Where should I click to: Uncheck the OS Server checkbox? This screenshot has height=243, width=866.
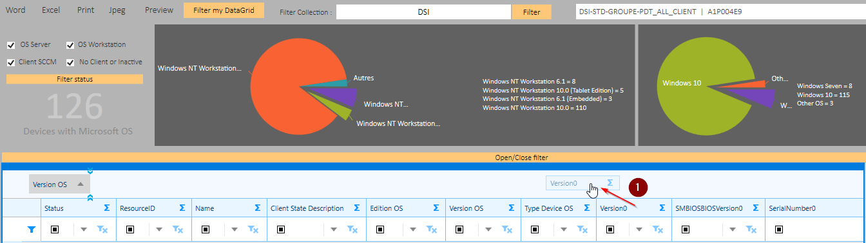click(11, 45)
